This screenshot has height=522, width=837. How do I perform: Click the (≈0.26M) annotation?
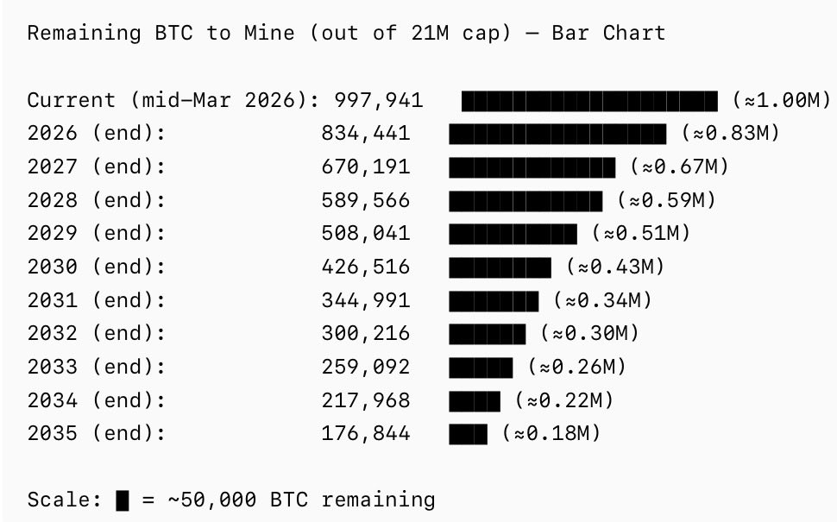[576, 367]
